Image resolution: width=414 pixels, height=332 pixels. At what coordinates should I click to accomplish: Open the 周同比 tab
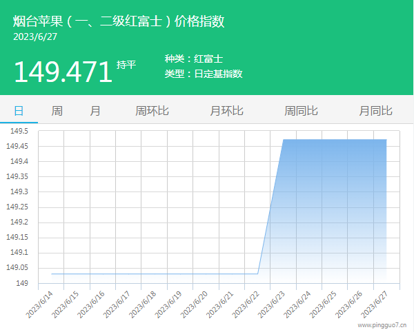coord(301,110)
